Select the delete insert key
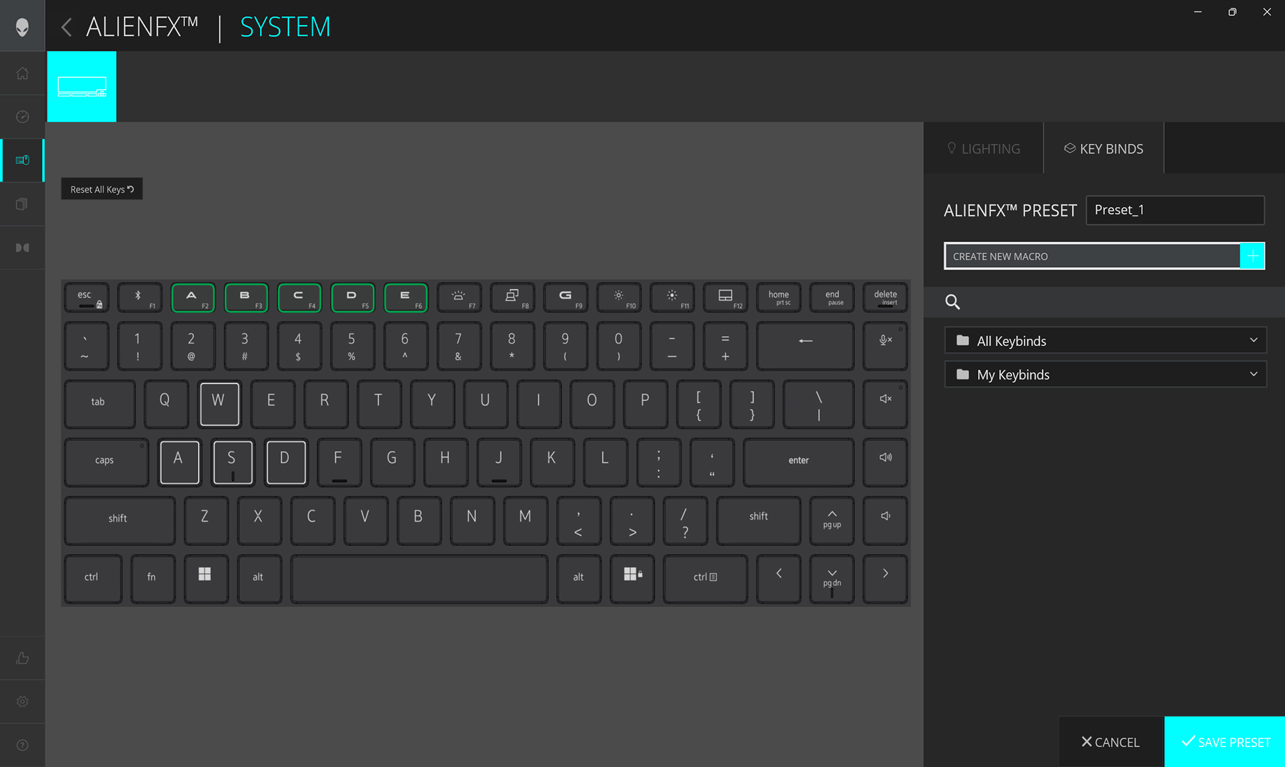The image size is (1285, 767). click(886, 297)
